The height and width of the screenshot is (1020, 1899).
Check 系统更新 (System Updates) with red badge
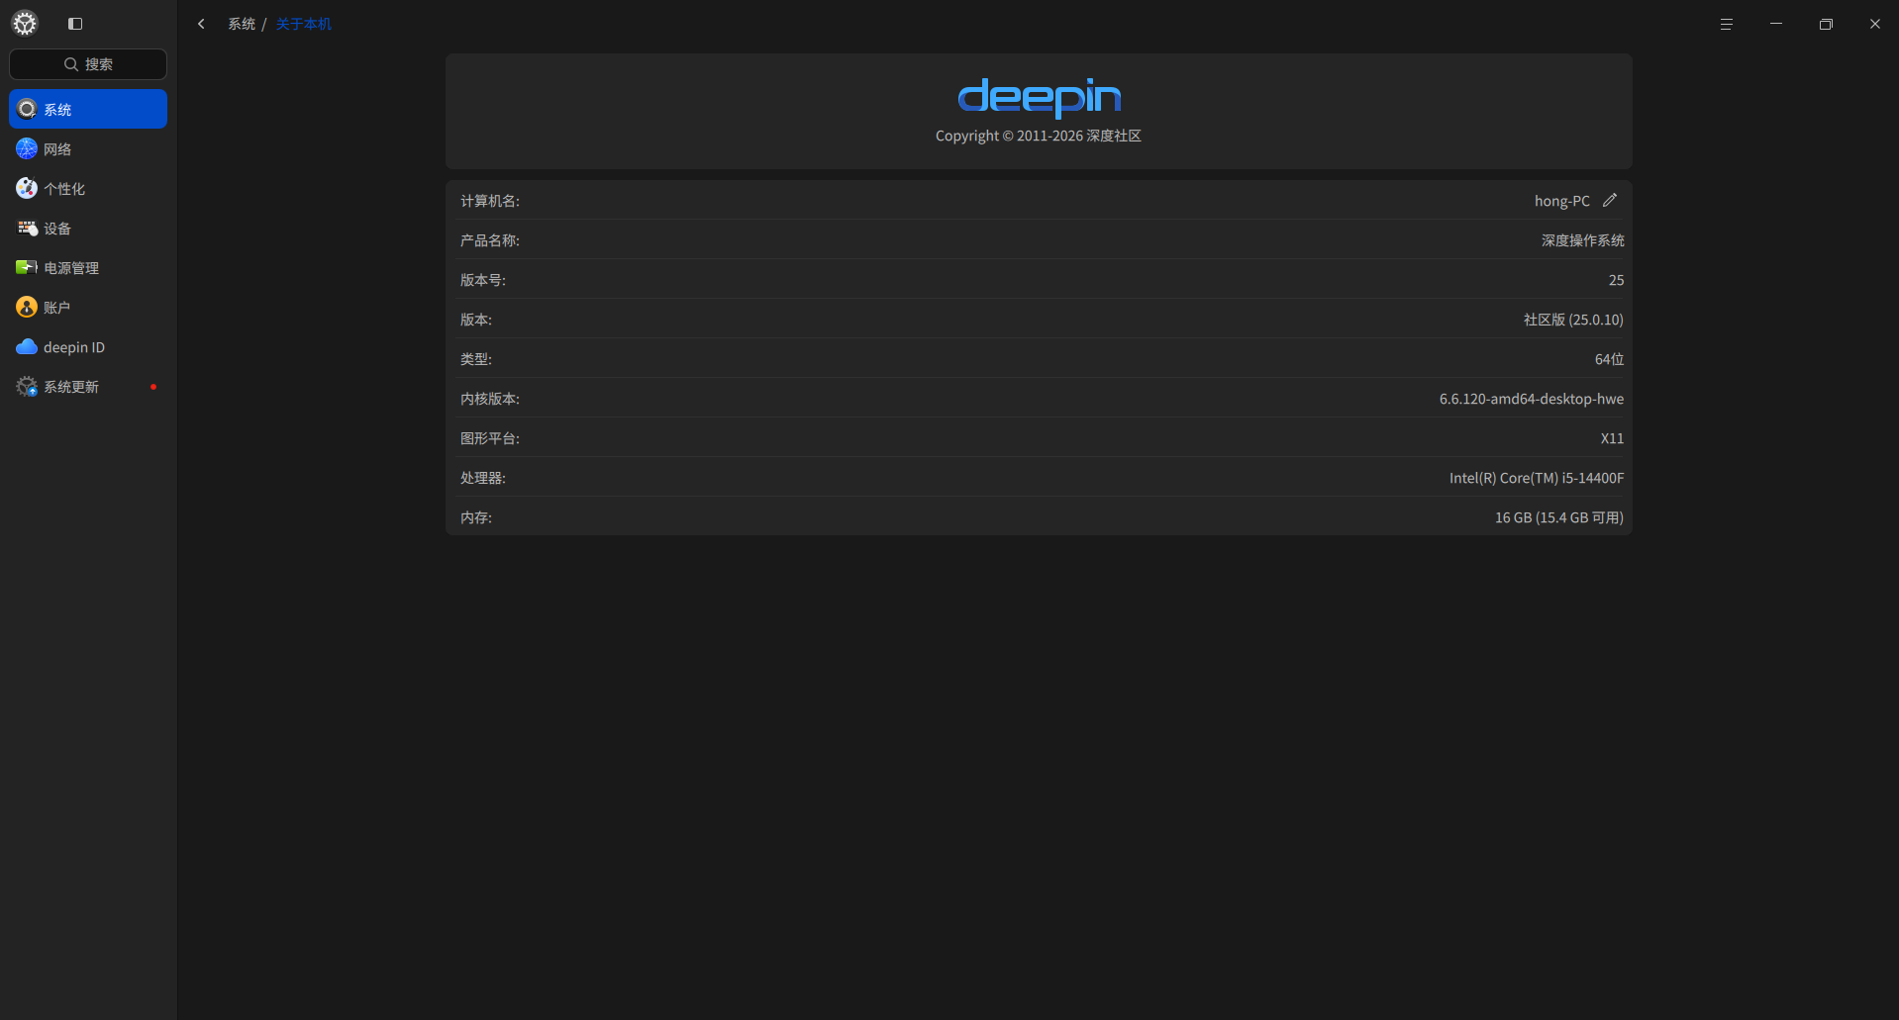[x=87, y=386]
